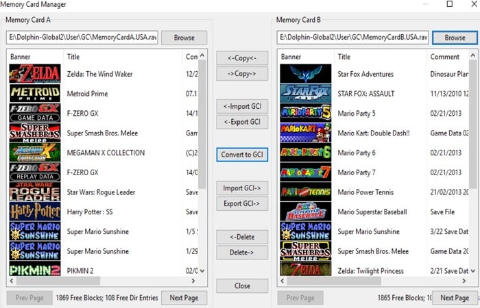480x308 pixels.
Task: Click Card A horizontal scrollbar right arrow
Action: (x=193, y=281)
